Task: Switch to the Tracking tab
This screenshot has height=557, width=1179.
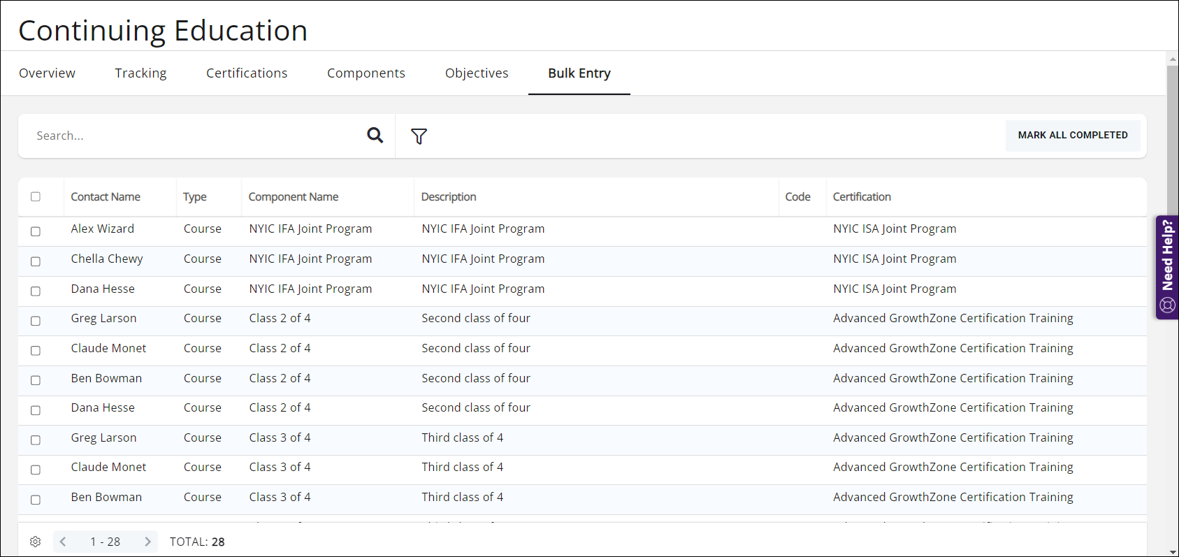Action: pos(140,73)
